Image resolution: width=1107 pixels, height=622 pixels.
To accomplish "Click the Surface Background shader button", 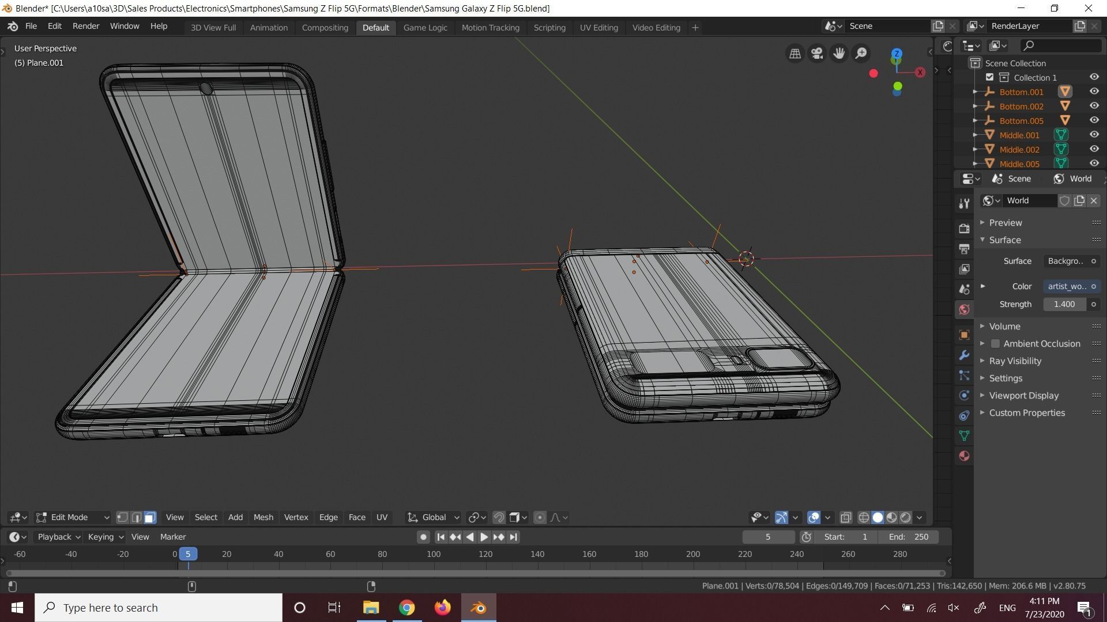I will [x=1071, y=261].
